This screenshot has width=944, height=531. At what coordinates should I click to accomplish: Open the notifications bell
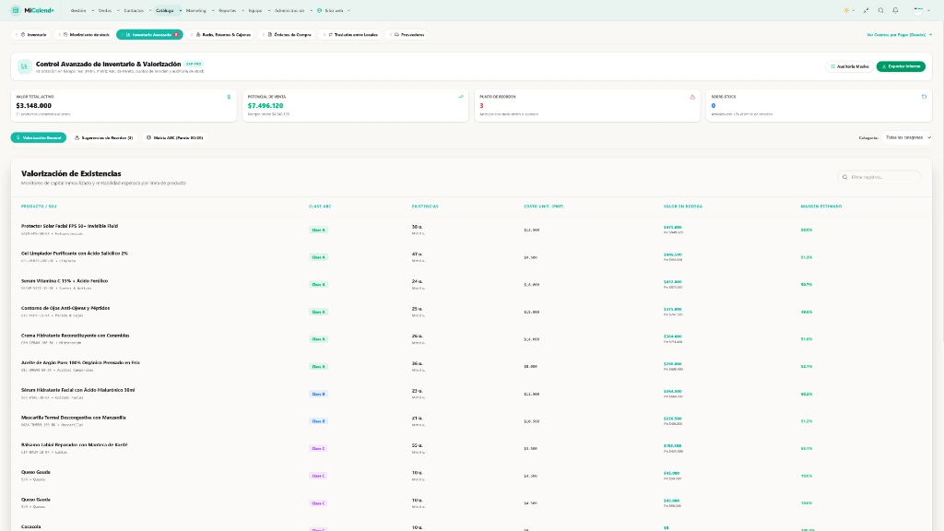(x=895, y=10)
